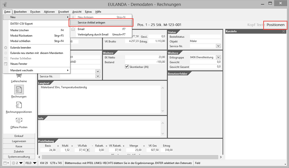Viewport: 289px width, 168px height.
Task: Quit via the Eulanda beenden entry
Action: point(36,47)
